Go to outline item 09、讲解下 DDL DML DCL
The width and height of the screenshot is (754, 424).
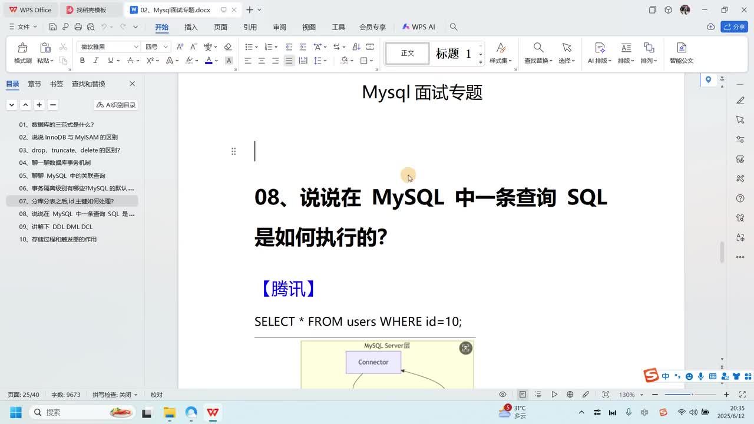[x=56, y=227]
